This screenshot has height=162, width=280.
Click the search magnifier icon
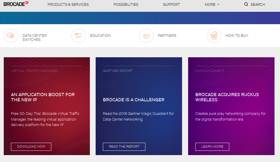[246, 4]
